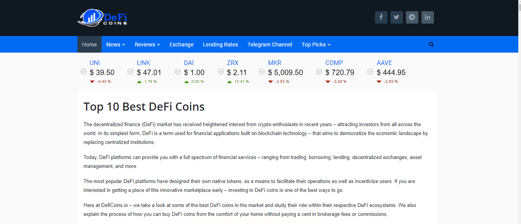Screen dimensions: 521x224
Task: Click the DAI ticker symbol
Action: click(x=189, y=63)
